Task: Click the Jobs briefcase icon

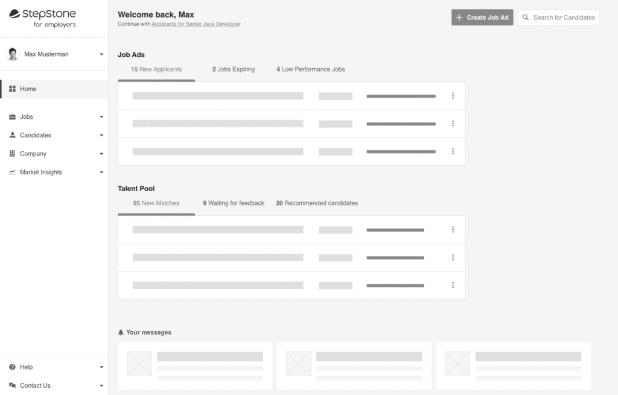Action: pyautogui.click(x=13, y=117)
